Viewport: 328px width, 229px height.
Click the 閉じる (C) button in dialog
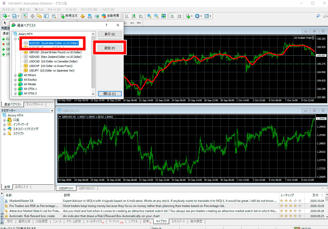(x=110, y=94)
